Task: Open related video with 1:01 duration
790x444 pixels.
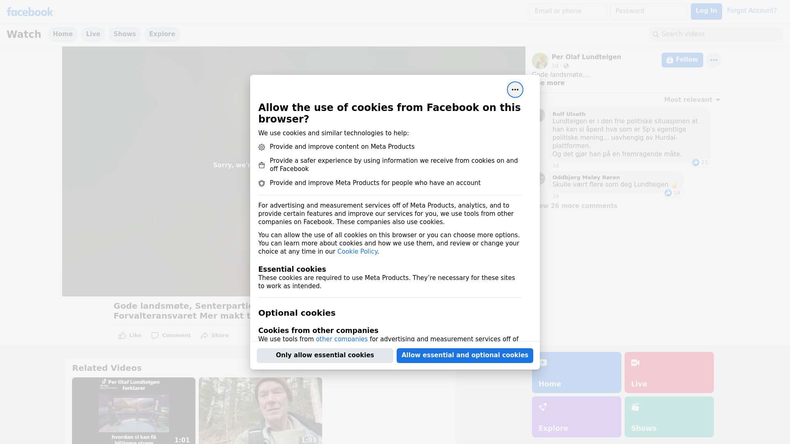Action: [134, 411]
